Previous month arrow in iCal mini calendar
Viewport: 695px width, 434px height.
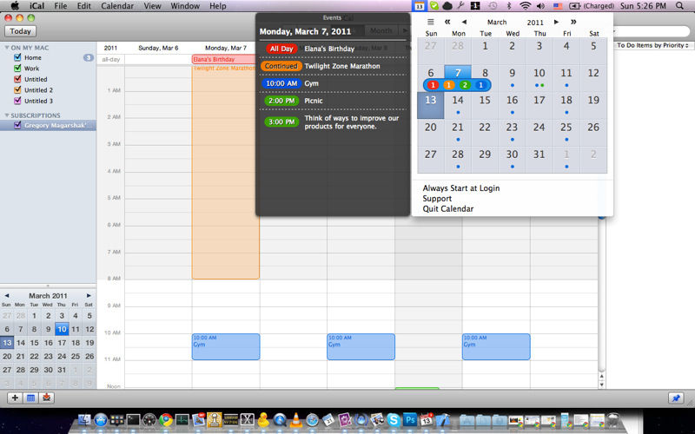click(x=7, y=295)
